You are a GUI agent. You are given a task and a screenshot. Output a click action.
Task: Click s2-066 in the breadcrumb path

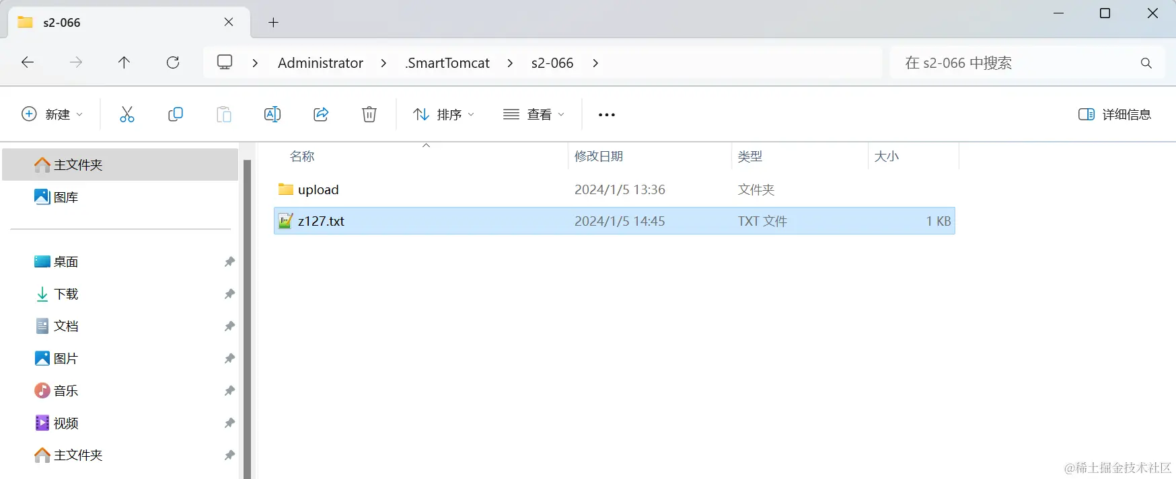tap(552, 63)
